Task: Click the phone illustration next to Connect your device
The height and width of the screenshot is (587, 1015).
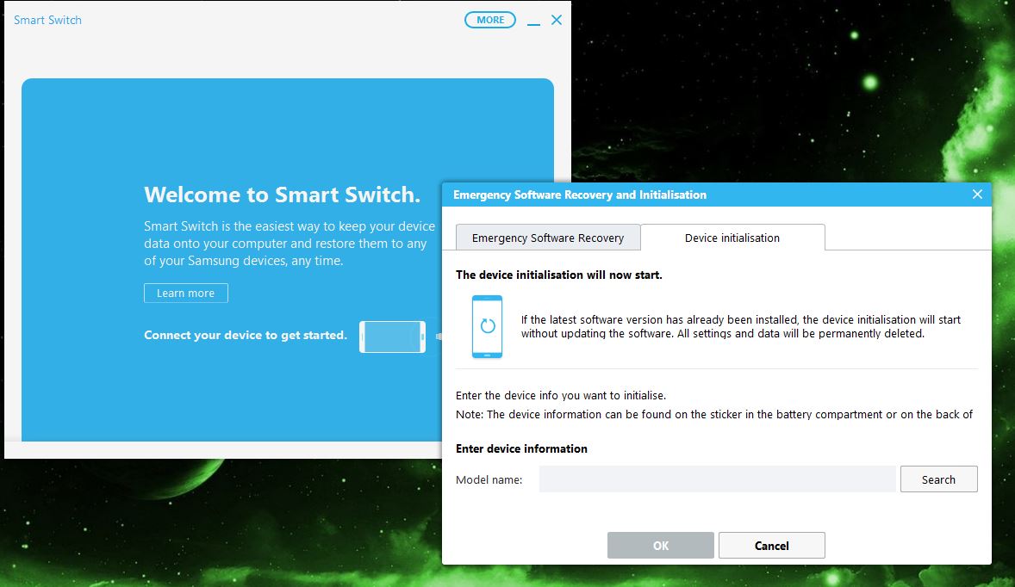Action: coord(392,337)
